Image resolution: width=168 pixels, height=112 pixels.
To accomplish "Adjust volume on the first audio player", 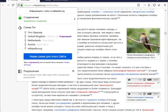I will tap(149, 80).
